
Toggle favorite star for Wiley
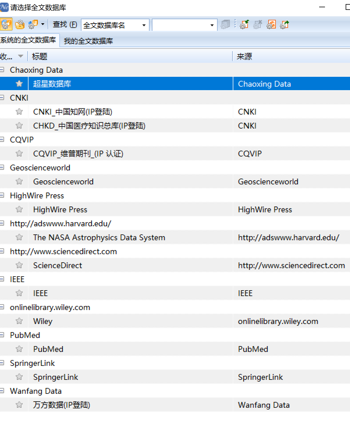(x=19, y=321)
